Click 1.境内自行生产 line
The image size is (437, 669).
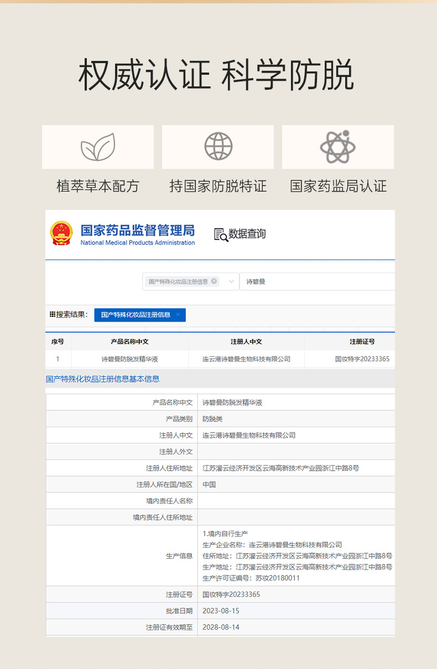225,534
